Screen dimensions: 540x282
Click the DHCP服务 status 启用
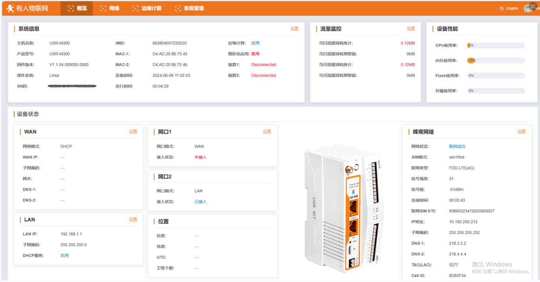(x=64, y=256)
